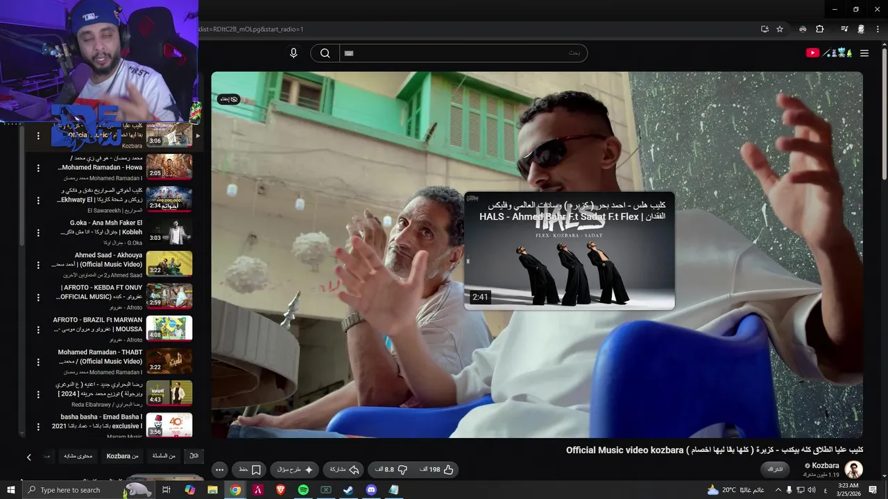The width and height of the screenshot is (888, 499).
Task: Open Brave browser from the taskbar
Action: [280, 490]
